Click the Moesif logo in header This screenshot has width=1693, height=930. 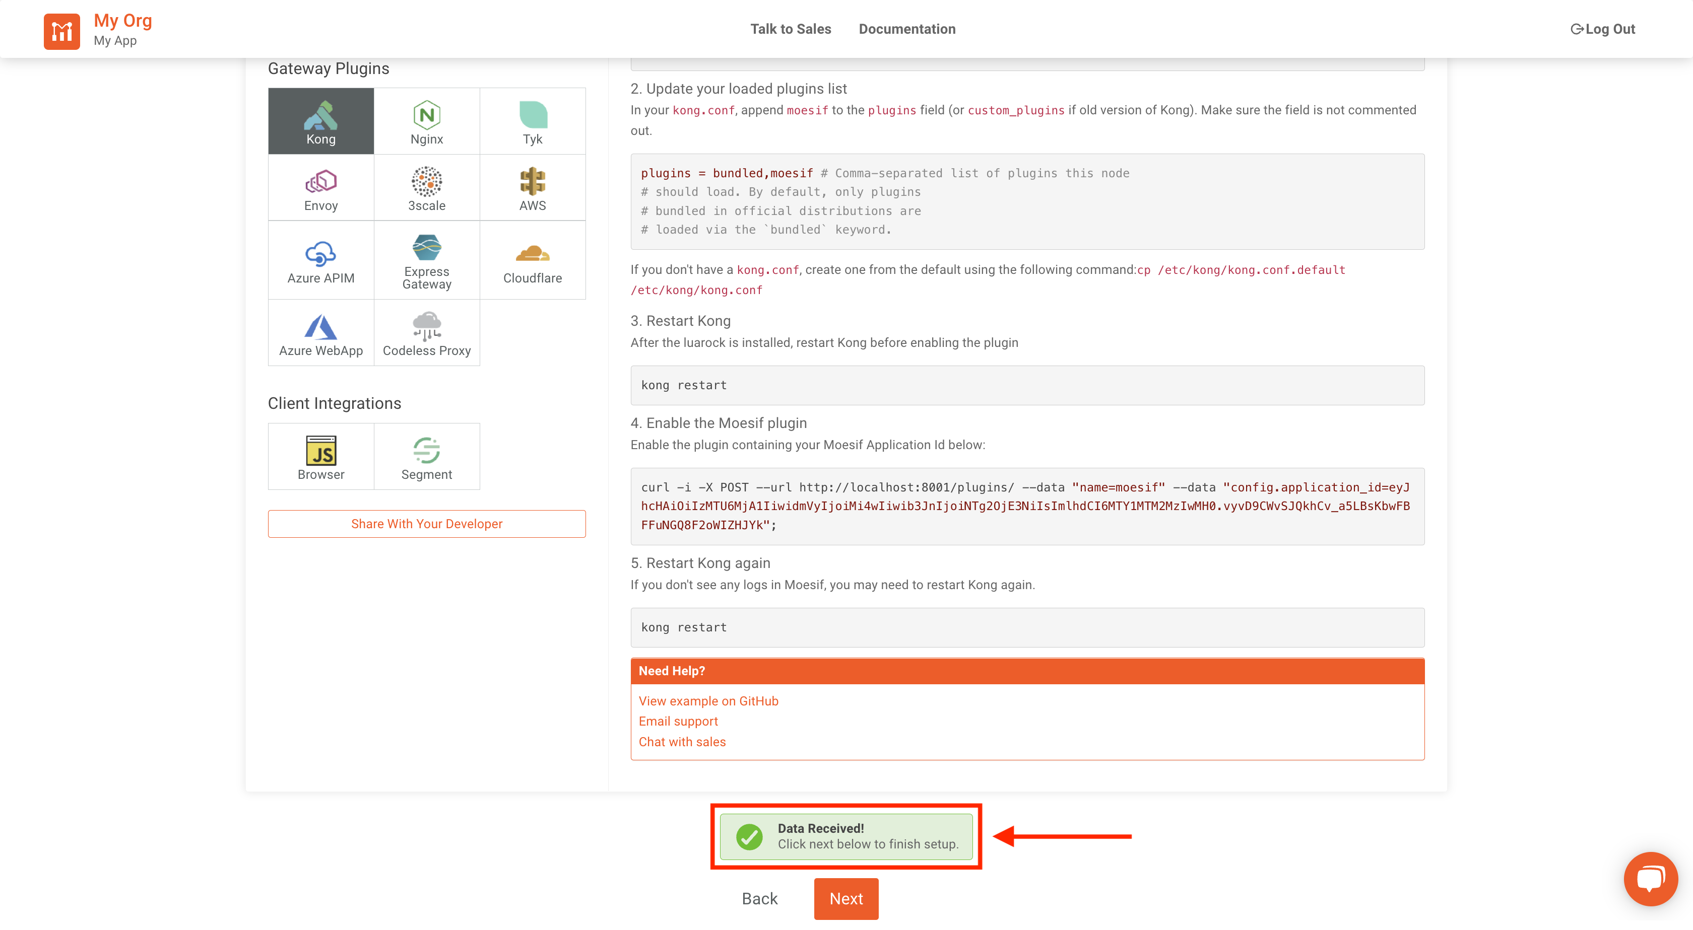pos(62,31)
